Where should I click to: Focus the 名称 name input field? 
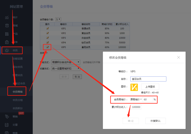point(148,79)
